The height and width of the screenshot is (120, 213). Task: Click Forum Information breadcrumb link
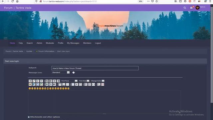46,51
